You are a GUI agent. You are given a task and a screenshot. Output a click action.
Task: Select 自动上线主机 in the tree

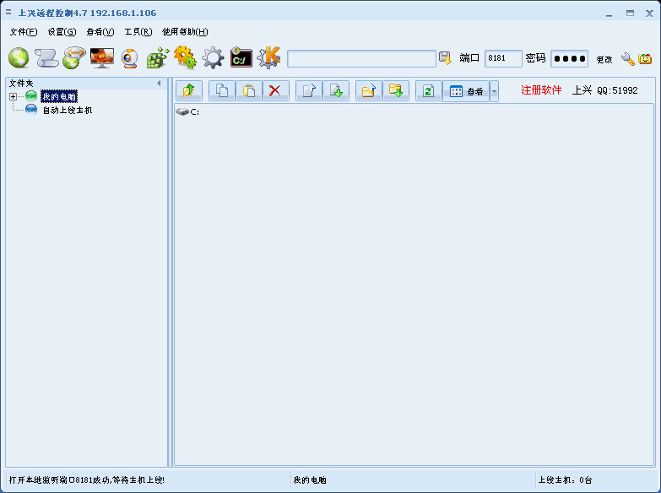(x=67, y=110)
